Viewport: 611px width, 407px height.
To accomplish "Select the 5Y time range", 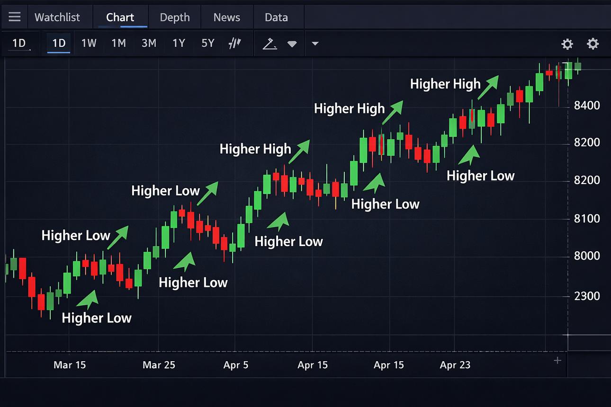I will (208, 44).
